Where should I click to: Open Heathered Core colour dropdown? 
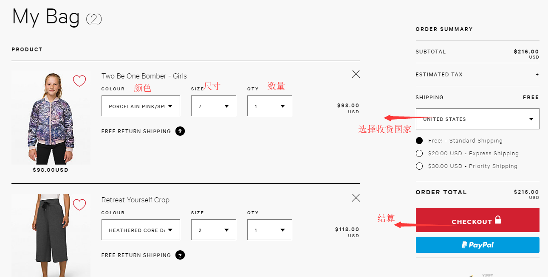coord(141,230)
